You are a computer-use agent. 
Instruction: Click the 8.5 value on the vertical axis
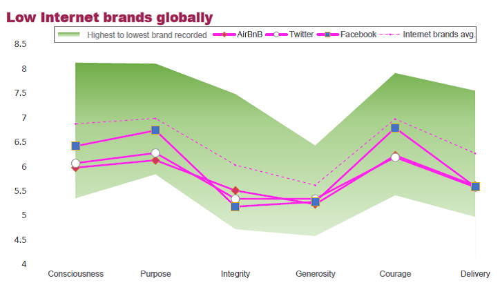point(20,44)
